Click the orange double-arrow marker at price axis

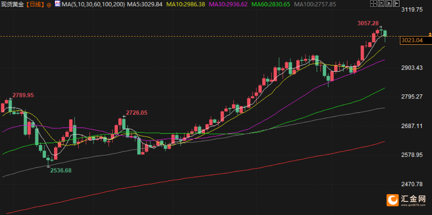430,34
